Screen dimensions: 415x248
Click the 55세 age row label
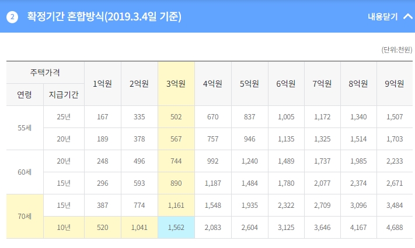pos(25,128)
